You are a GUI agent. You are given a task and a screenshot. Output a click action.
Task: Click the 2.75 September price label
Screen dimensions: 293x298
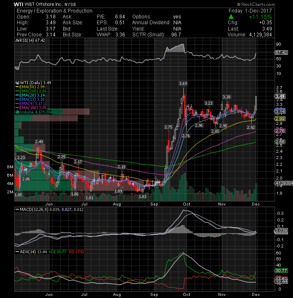tap(168, 127)
